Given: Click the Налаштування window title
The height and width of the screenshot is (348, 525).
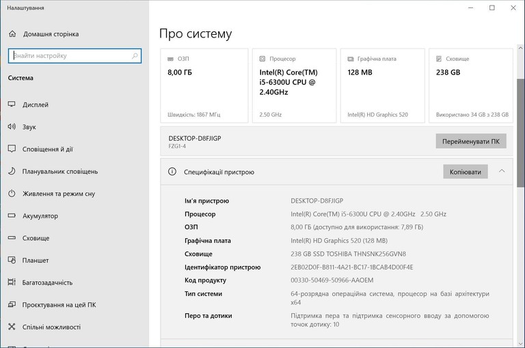Looking at the screenshot, I should [25, 8].
